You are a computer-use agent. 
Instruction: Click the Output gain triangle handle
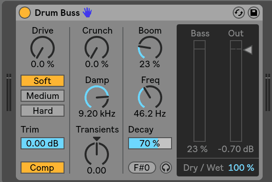(248, 49)
